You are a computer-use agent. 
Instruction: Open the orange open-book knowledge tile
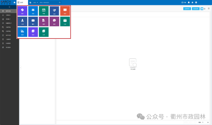[x=65, y=11]
